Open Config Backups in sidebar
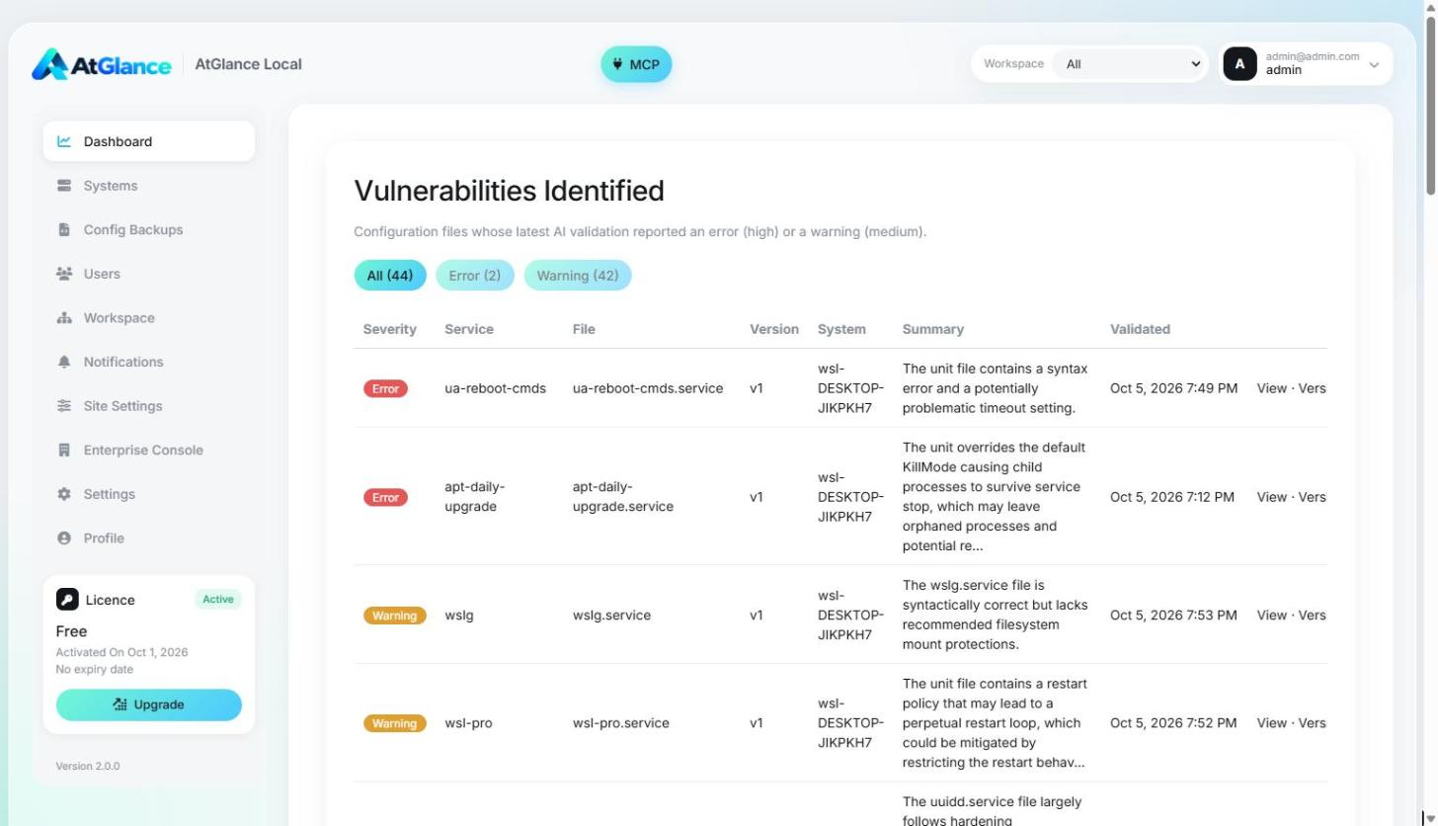This screenshot has width=1438, height=826. [x=149, y=229]
